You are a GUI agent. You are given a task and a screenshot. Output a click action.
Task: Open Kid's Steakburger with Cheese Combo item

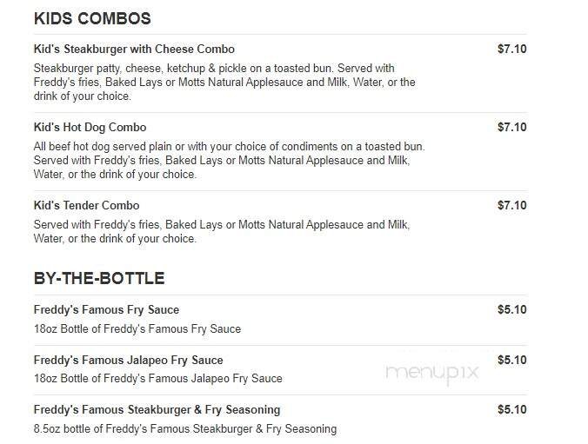coord(134,50)
